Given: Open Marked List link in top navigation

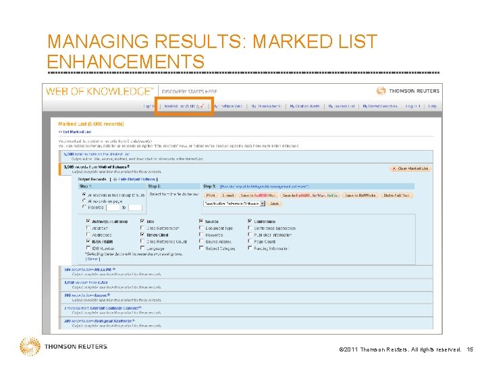Looking at the screenshot, I should coord(182,106).
